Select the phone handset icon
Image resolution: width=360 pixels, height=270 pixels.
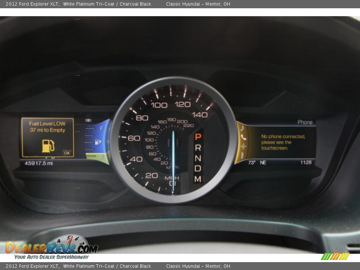tap(243, 137)
